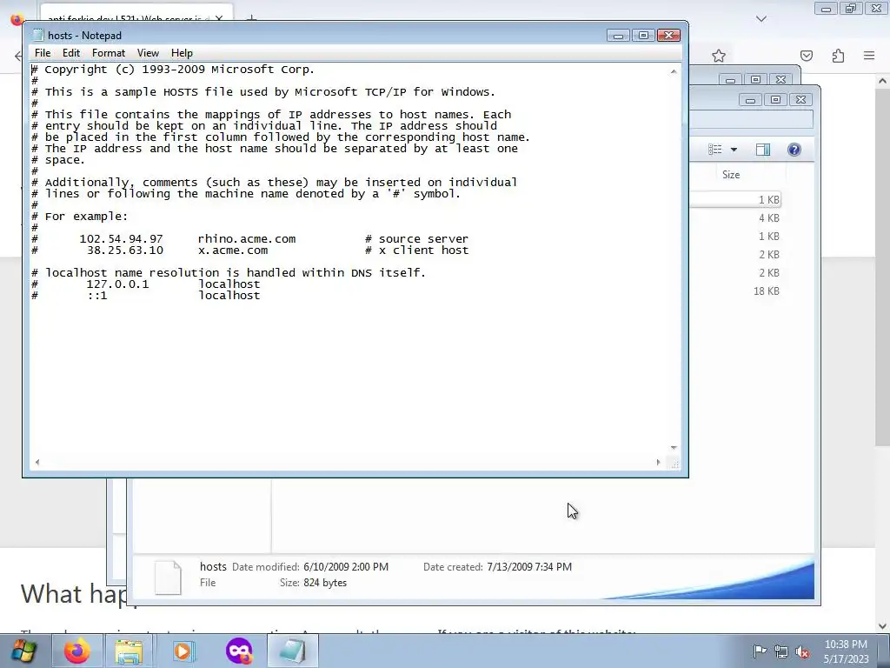The width and height of the screenshot is (890, 668).
Task: Select the 18 KB file row
Action: pyautogui.click(x=735, y=291)
